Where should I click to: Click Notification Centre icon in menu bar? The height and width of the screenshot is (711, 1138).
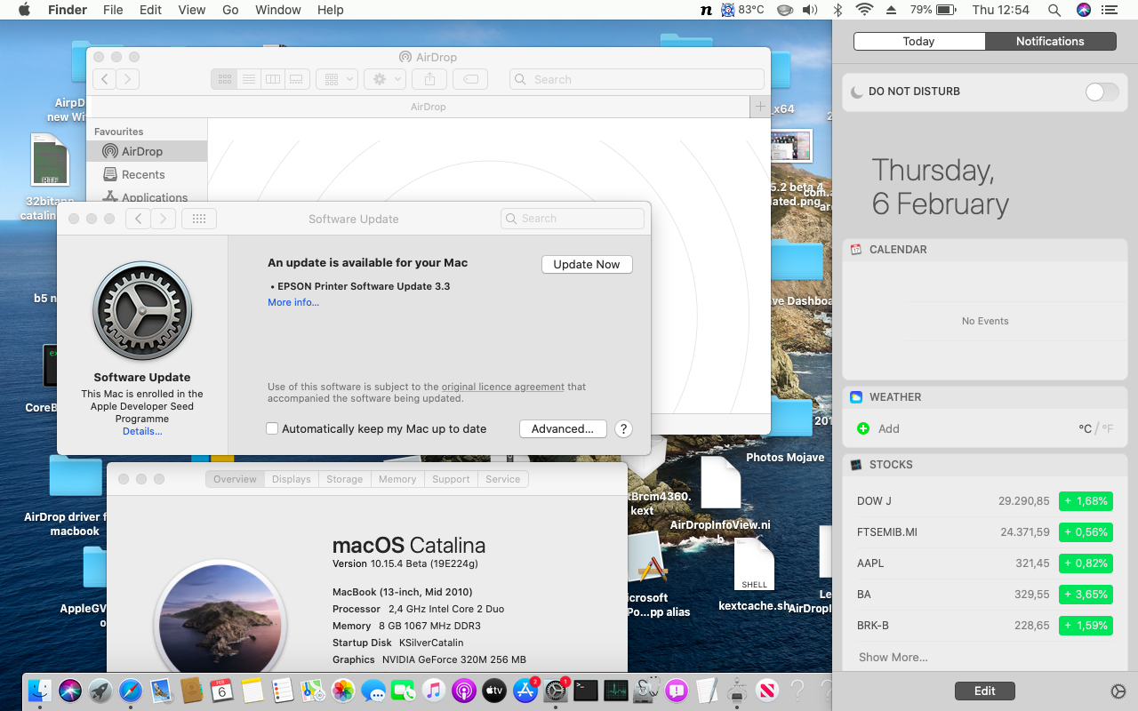(x=1111, y=10)
